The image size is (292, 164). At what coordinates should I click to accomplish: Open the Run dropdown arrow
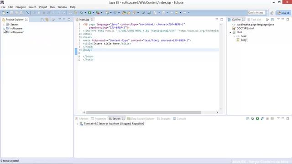tap(94, 13)
